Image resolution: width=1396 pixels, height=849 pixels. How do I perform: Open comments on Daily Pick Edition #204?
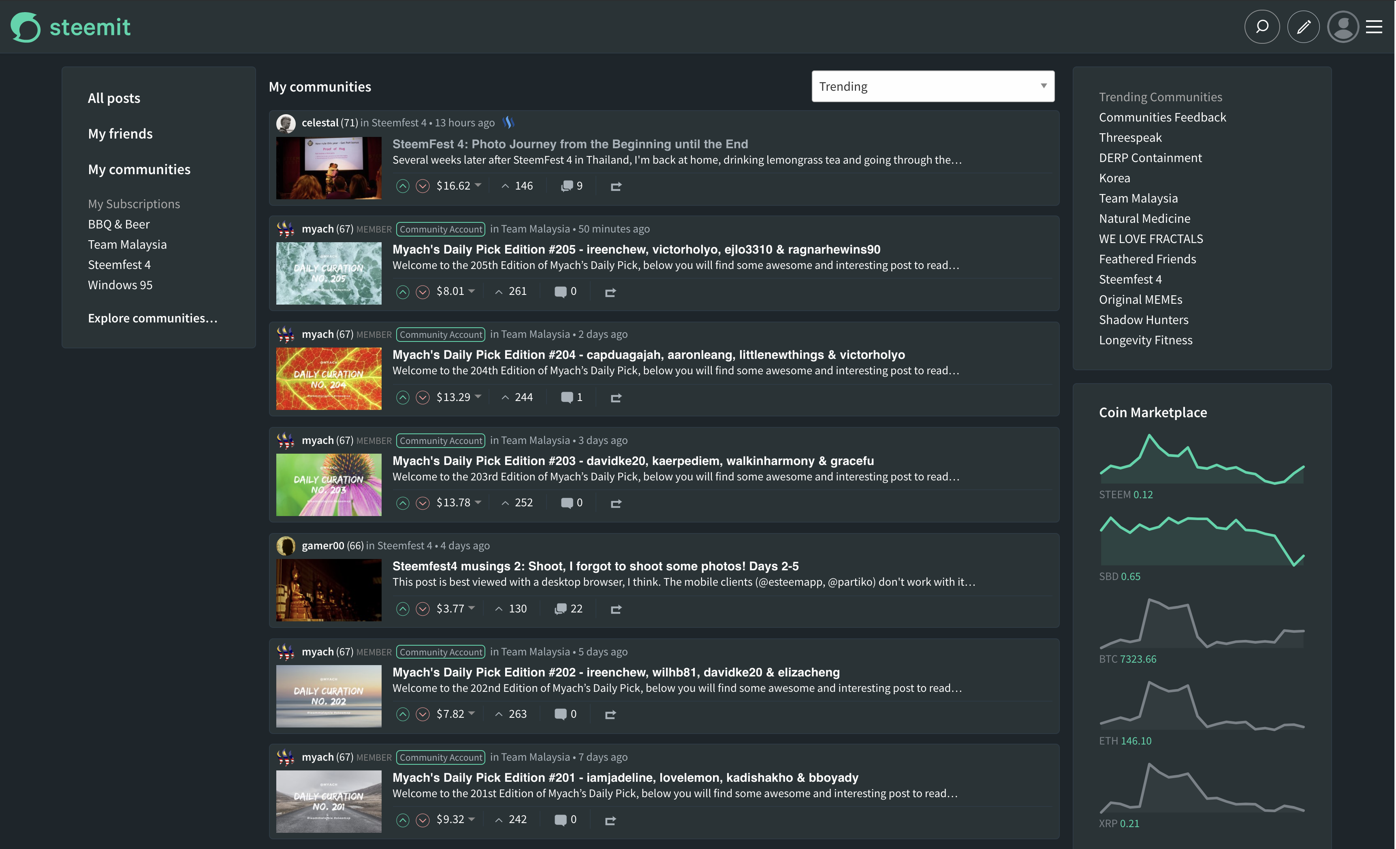(x=571, y=397)
